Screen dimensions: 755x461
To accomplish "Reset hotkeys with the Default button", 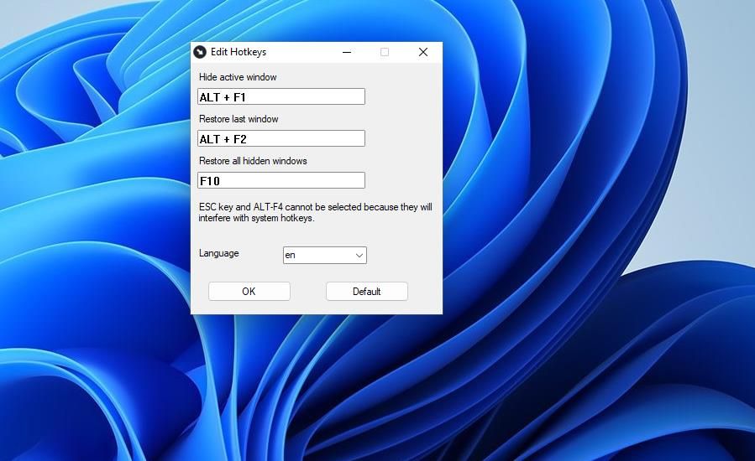I will pyautogui.click(x=366, y=292).
